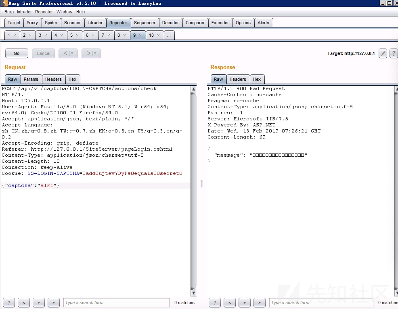Focus the request search term field
The image size is (398, 309).
click(116, 303)
